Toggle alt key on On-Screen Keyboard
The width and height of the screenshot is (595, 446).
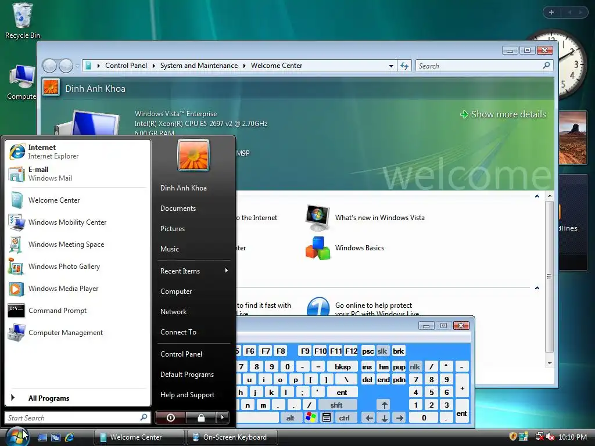click(x=291, y=418)
